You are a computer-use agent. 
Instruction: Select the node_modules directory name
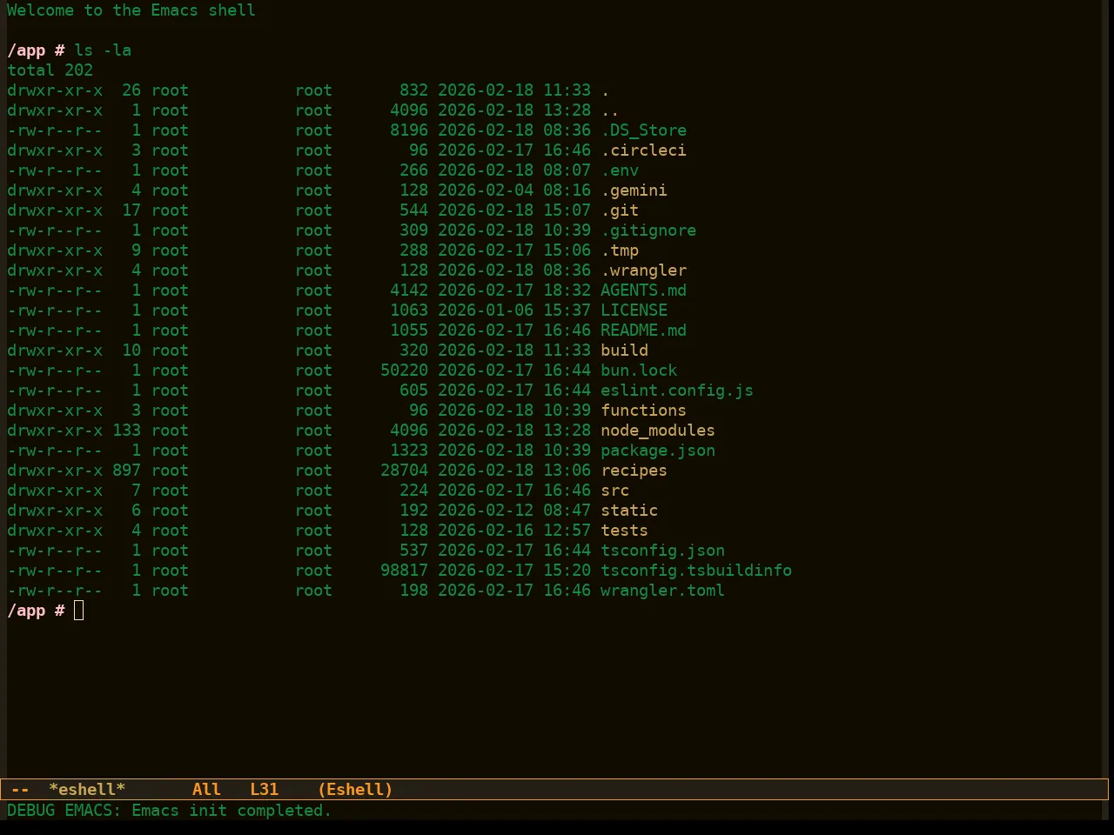point(658,431)
